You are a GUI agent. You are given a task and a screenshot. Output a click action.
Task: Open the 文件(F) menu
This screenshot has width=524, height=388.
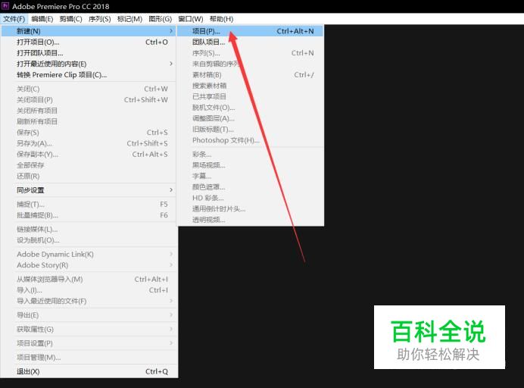pyautogui.click(x=14, y=19)
